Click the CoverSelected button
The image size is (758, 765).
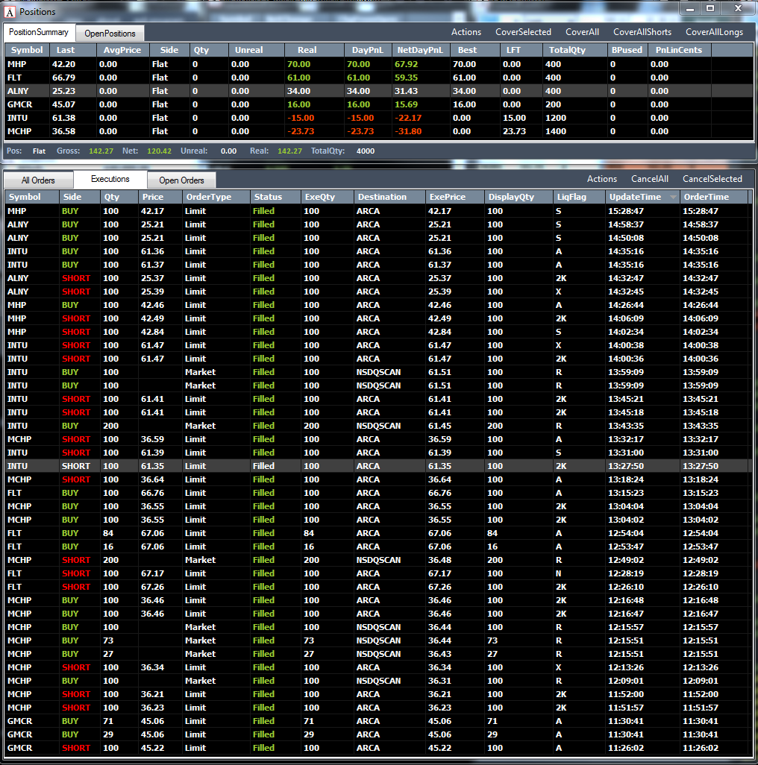pos(523,32)
